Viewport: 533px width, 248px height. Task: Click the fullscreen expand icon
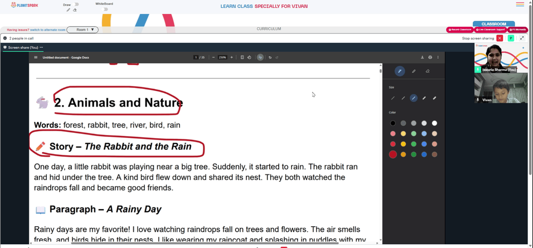[x=522, y=38]
